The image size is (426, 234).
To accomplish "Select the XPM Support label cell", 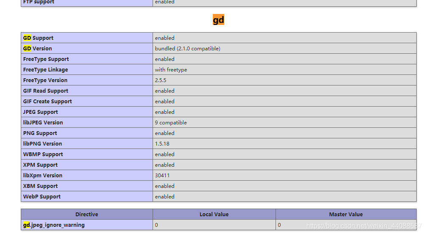I will [40, 165].
